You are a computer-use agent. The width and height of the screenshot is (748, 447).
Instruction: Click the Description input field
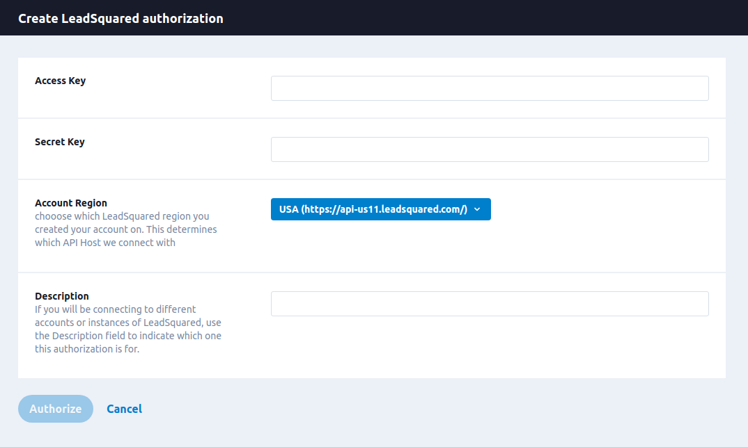point(490,304)
